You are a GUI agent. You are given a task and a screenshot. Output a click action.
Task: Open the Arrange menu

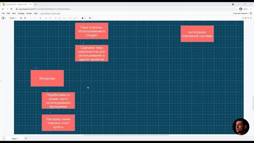pyautogui.click(x=21, y=14)
